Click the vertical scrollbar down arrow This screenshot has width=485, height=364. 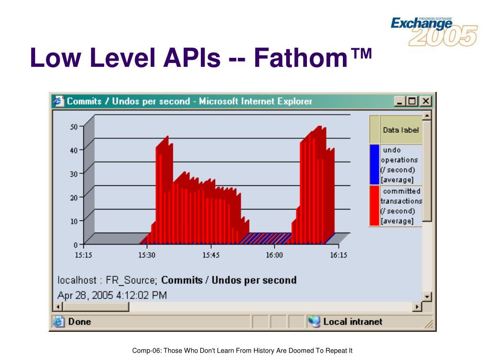click(427, 297)
